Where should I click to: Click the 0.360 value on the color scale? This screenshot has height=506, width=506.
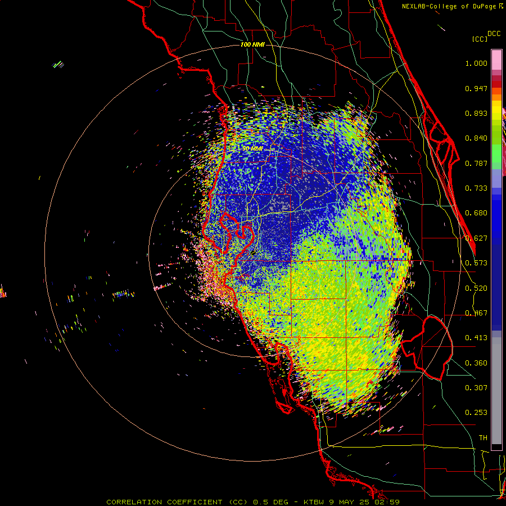(476, 363)
